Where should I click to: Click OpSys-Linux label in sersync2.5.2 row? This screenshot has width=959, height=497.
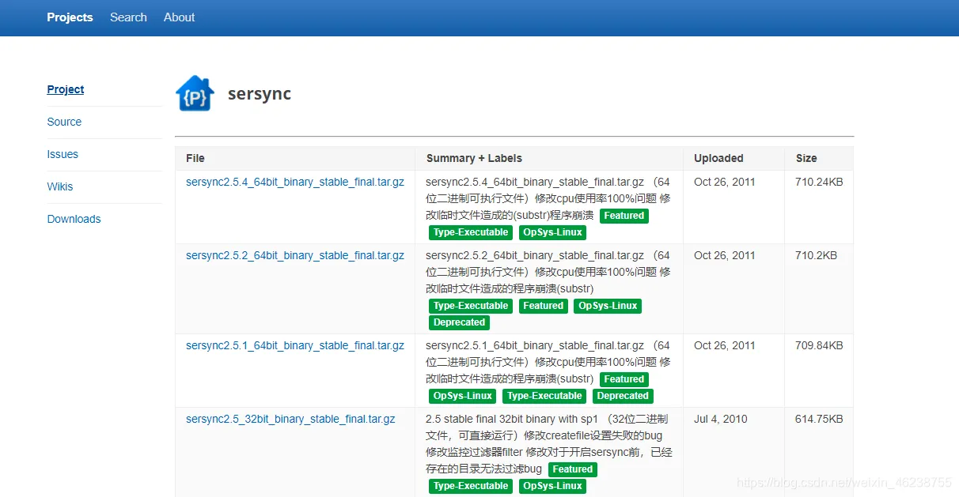click(x=608, y=306)
